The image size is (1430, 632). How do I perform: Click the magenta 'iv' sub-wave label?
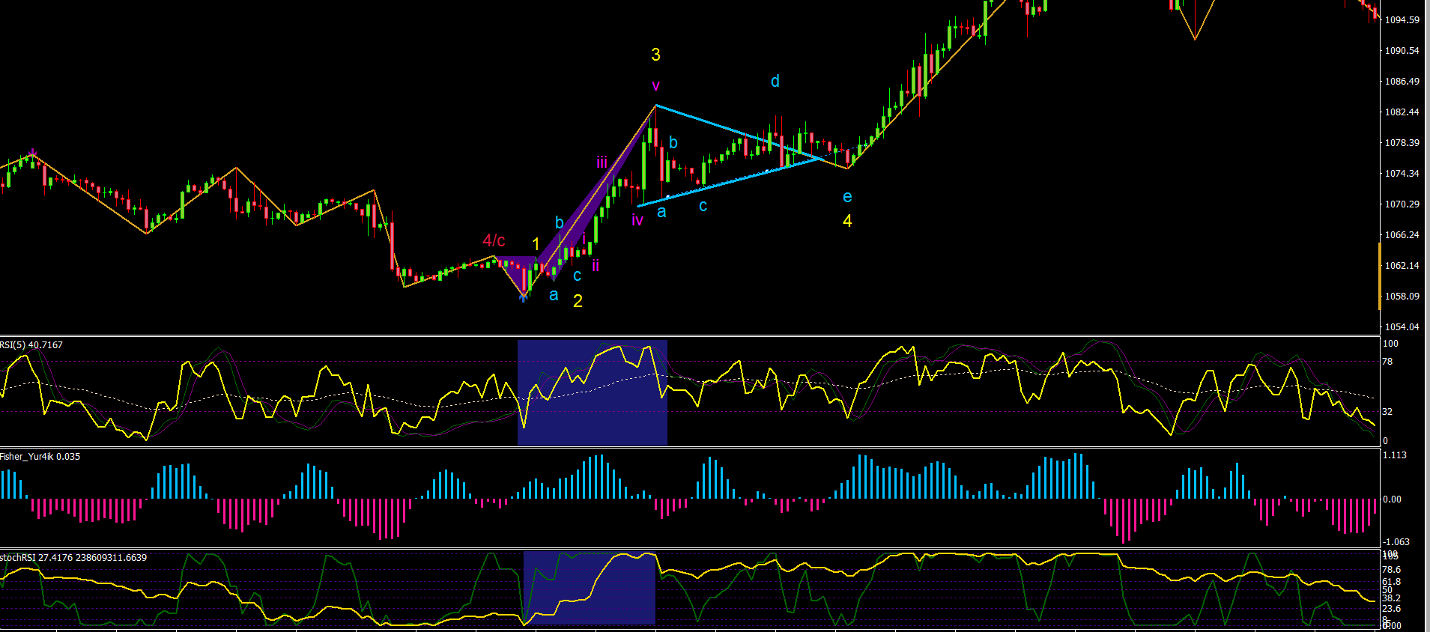pos(637,220)
